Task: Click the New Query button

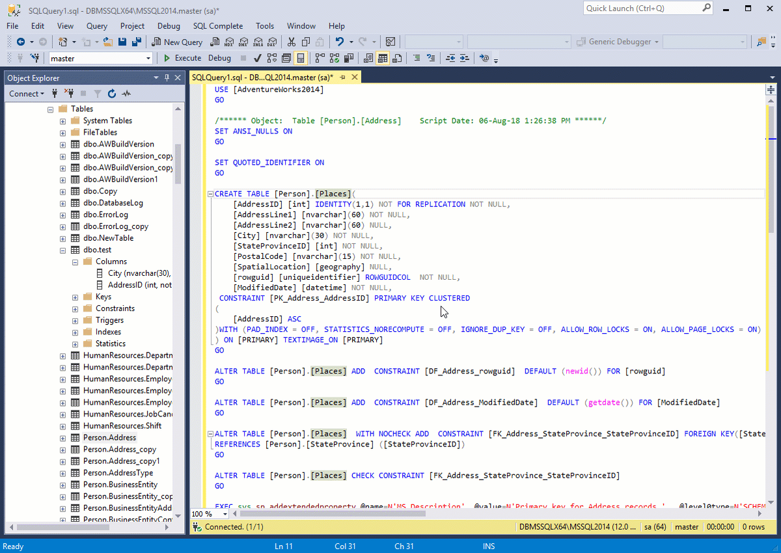Action: (x=177, y=42)
